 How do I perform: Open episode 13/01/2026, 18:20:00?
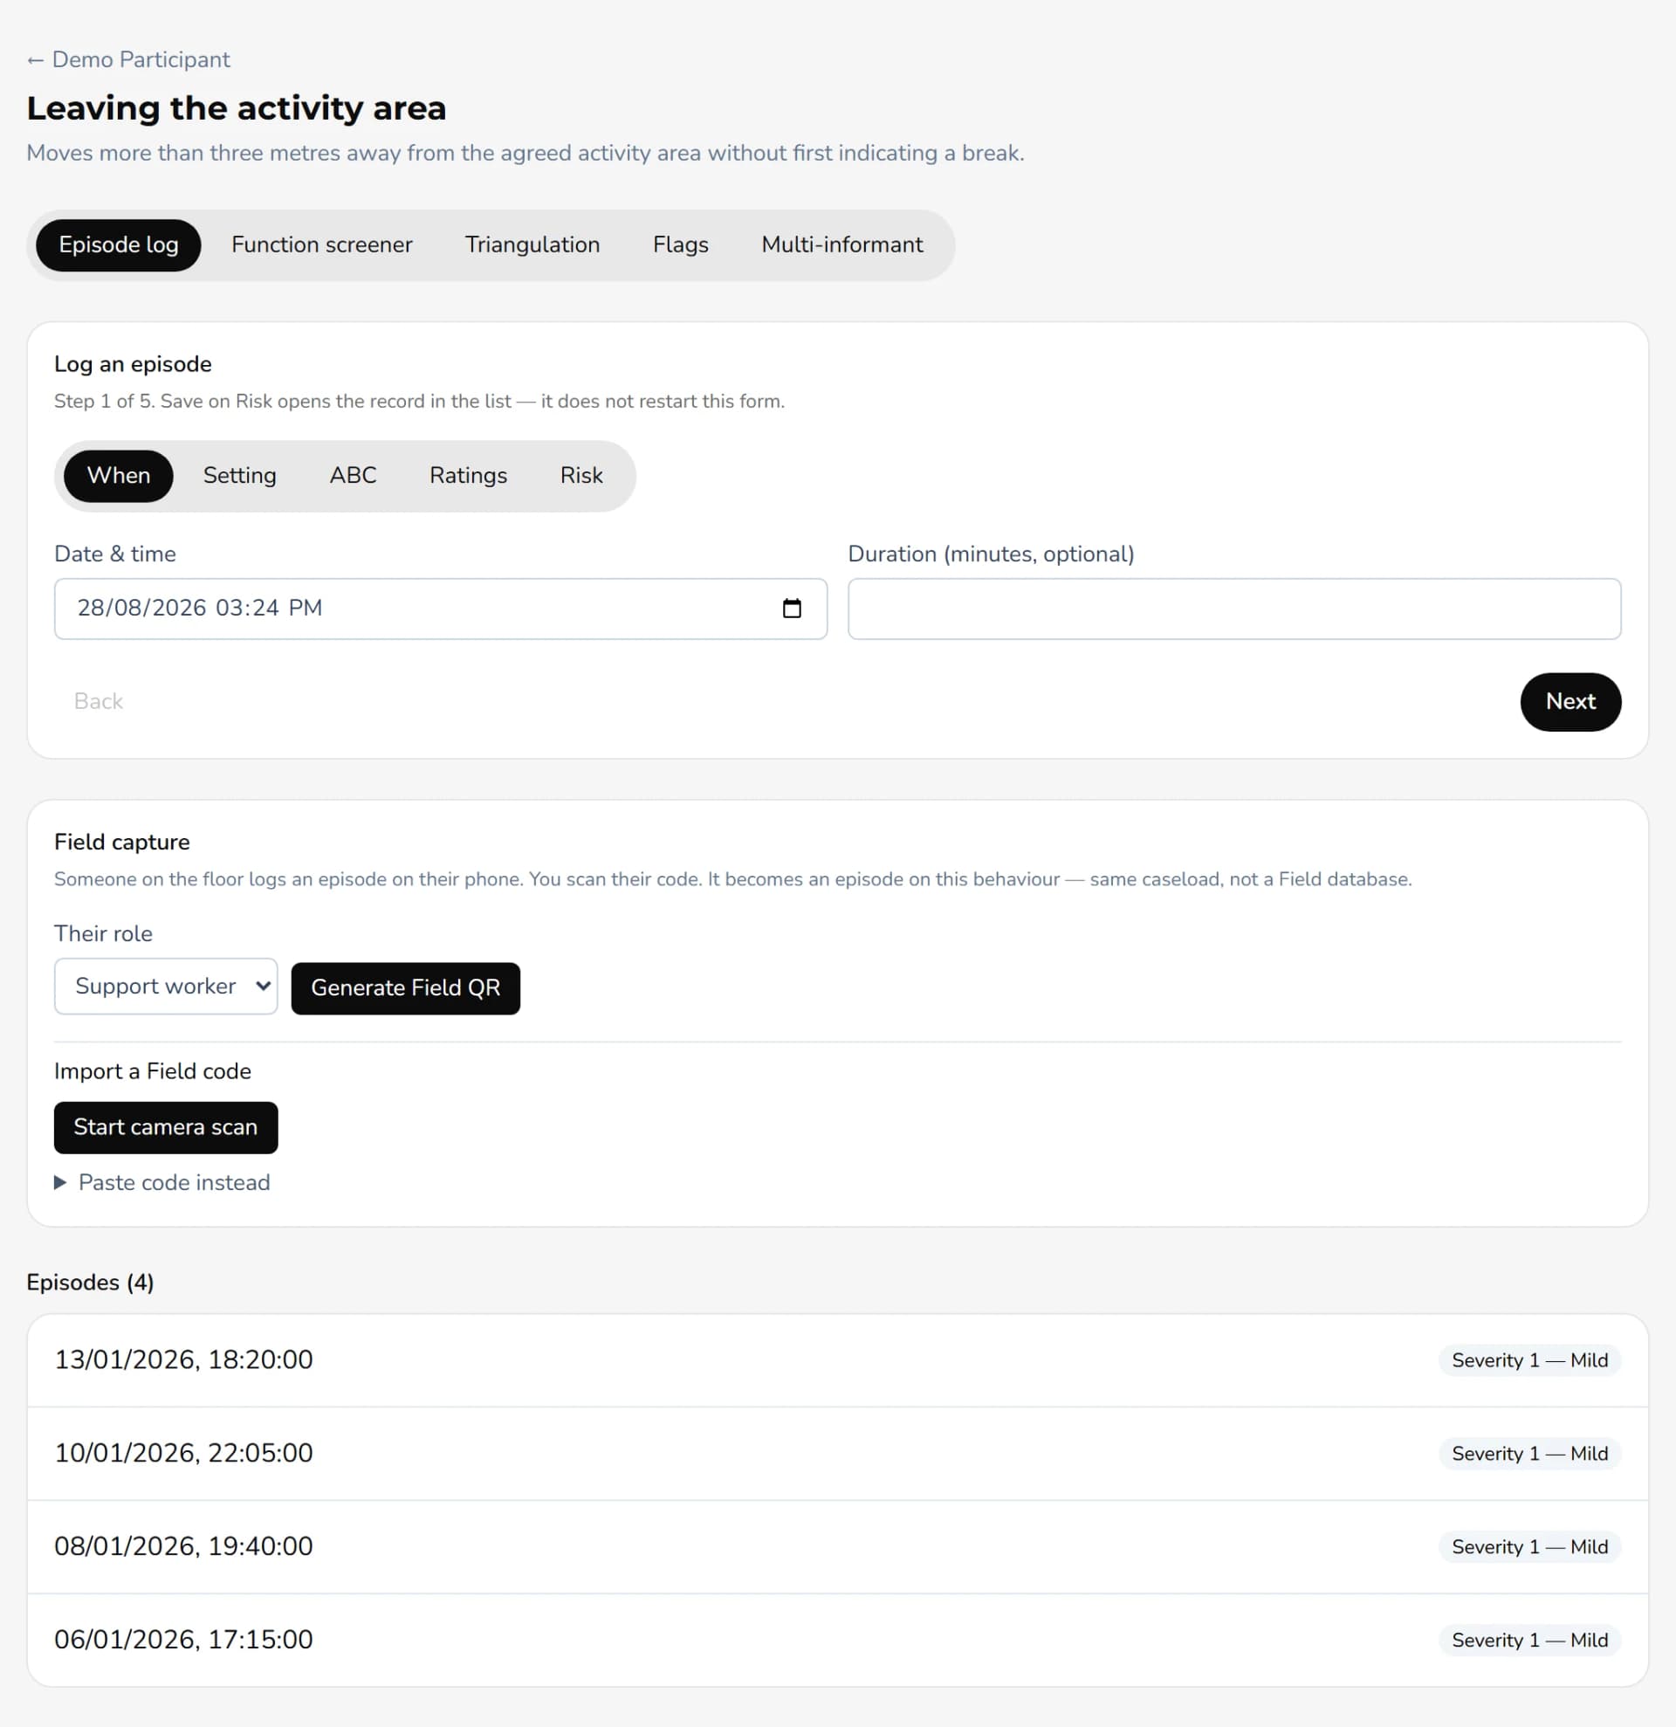coord(837,1360)
